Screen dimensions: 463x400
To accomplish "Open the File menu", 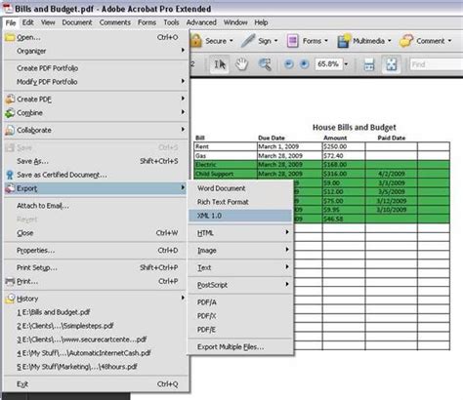I will pyautogui.click(x=11, y=22).
